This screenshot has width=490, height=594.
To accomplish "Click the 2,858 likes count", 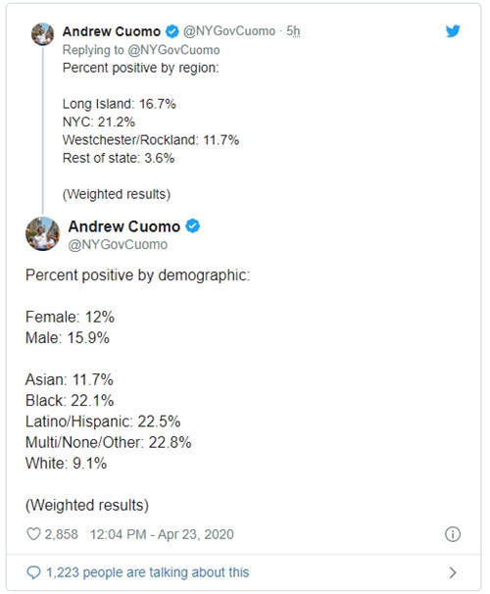I will coord(62,534).
